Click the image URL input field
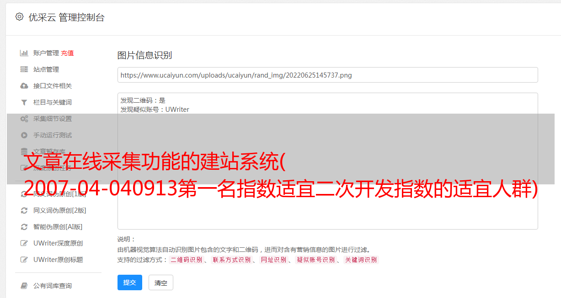 pos(327,75)
